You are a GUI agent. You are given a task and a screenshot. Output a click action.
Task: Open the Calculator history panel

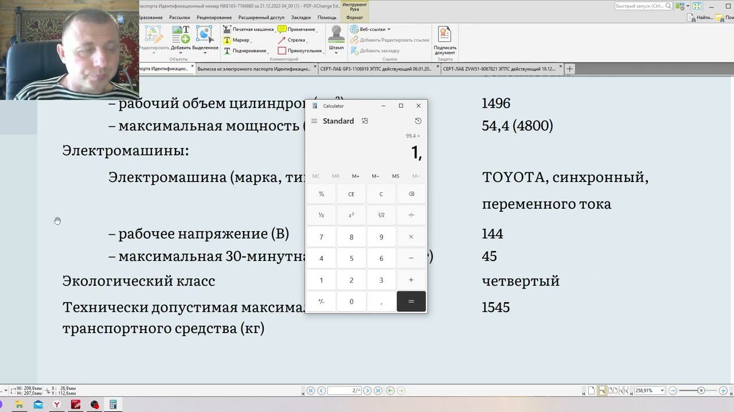418,121
